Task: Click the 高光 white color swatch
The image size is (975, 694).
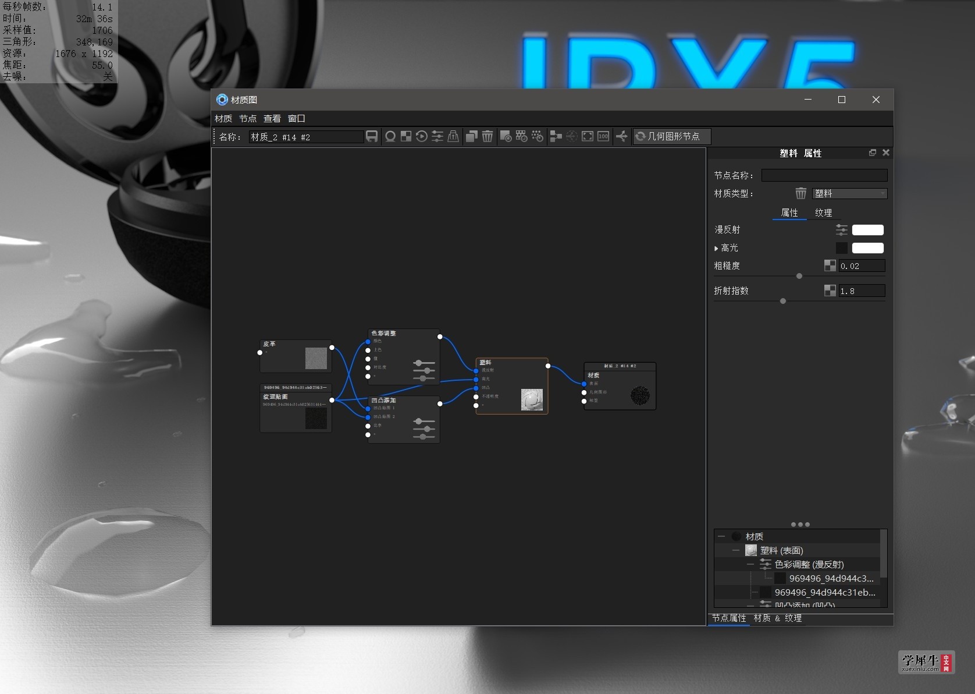Action: point(868,248)
